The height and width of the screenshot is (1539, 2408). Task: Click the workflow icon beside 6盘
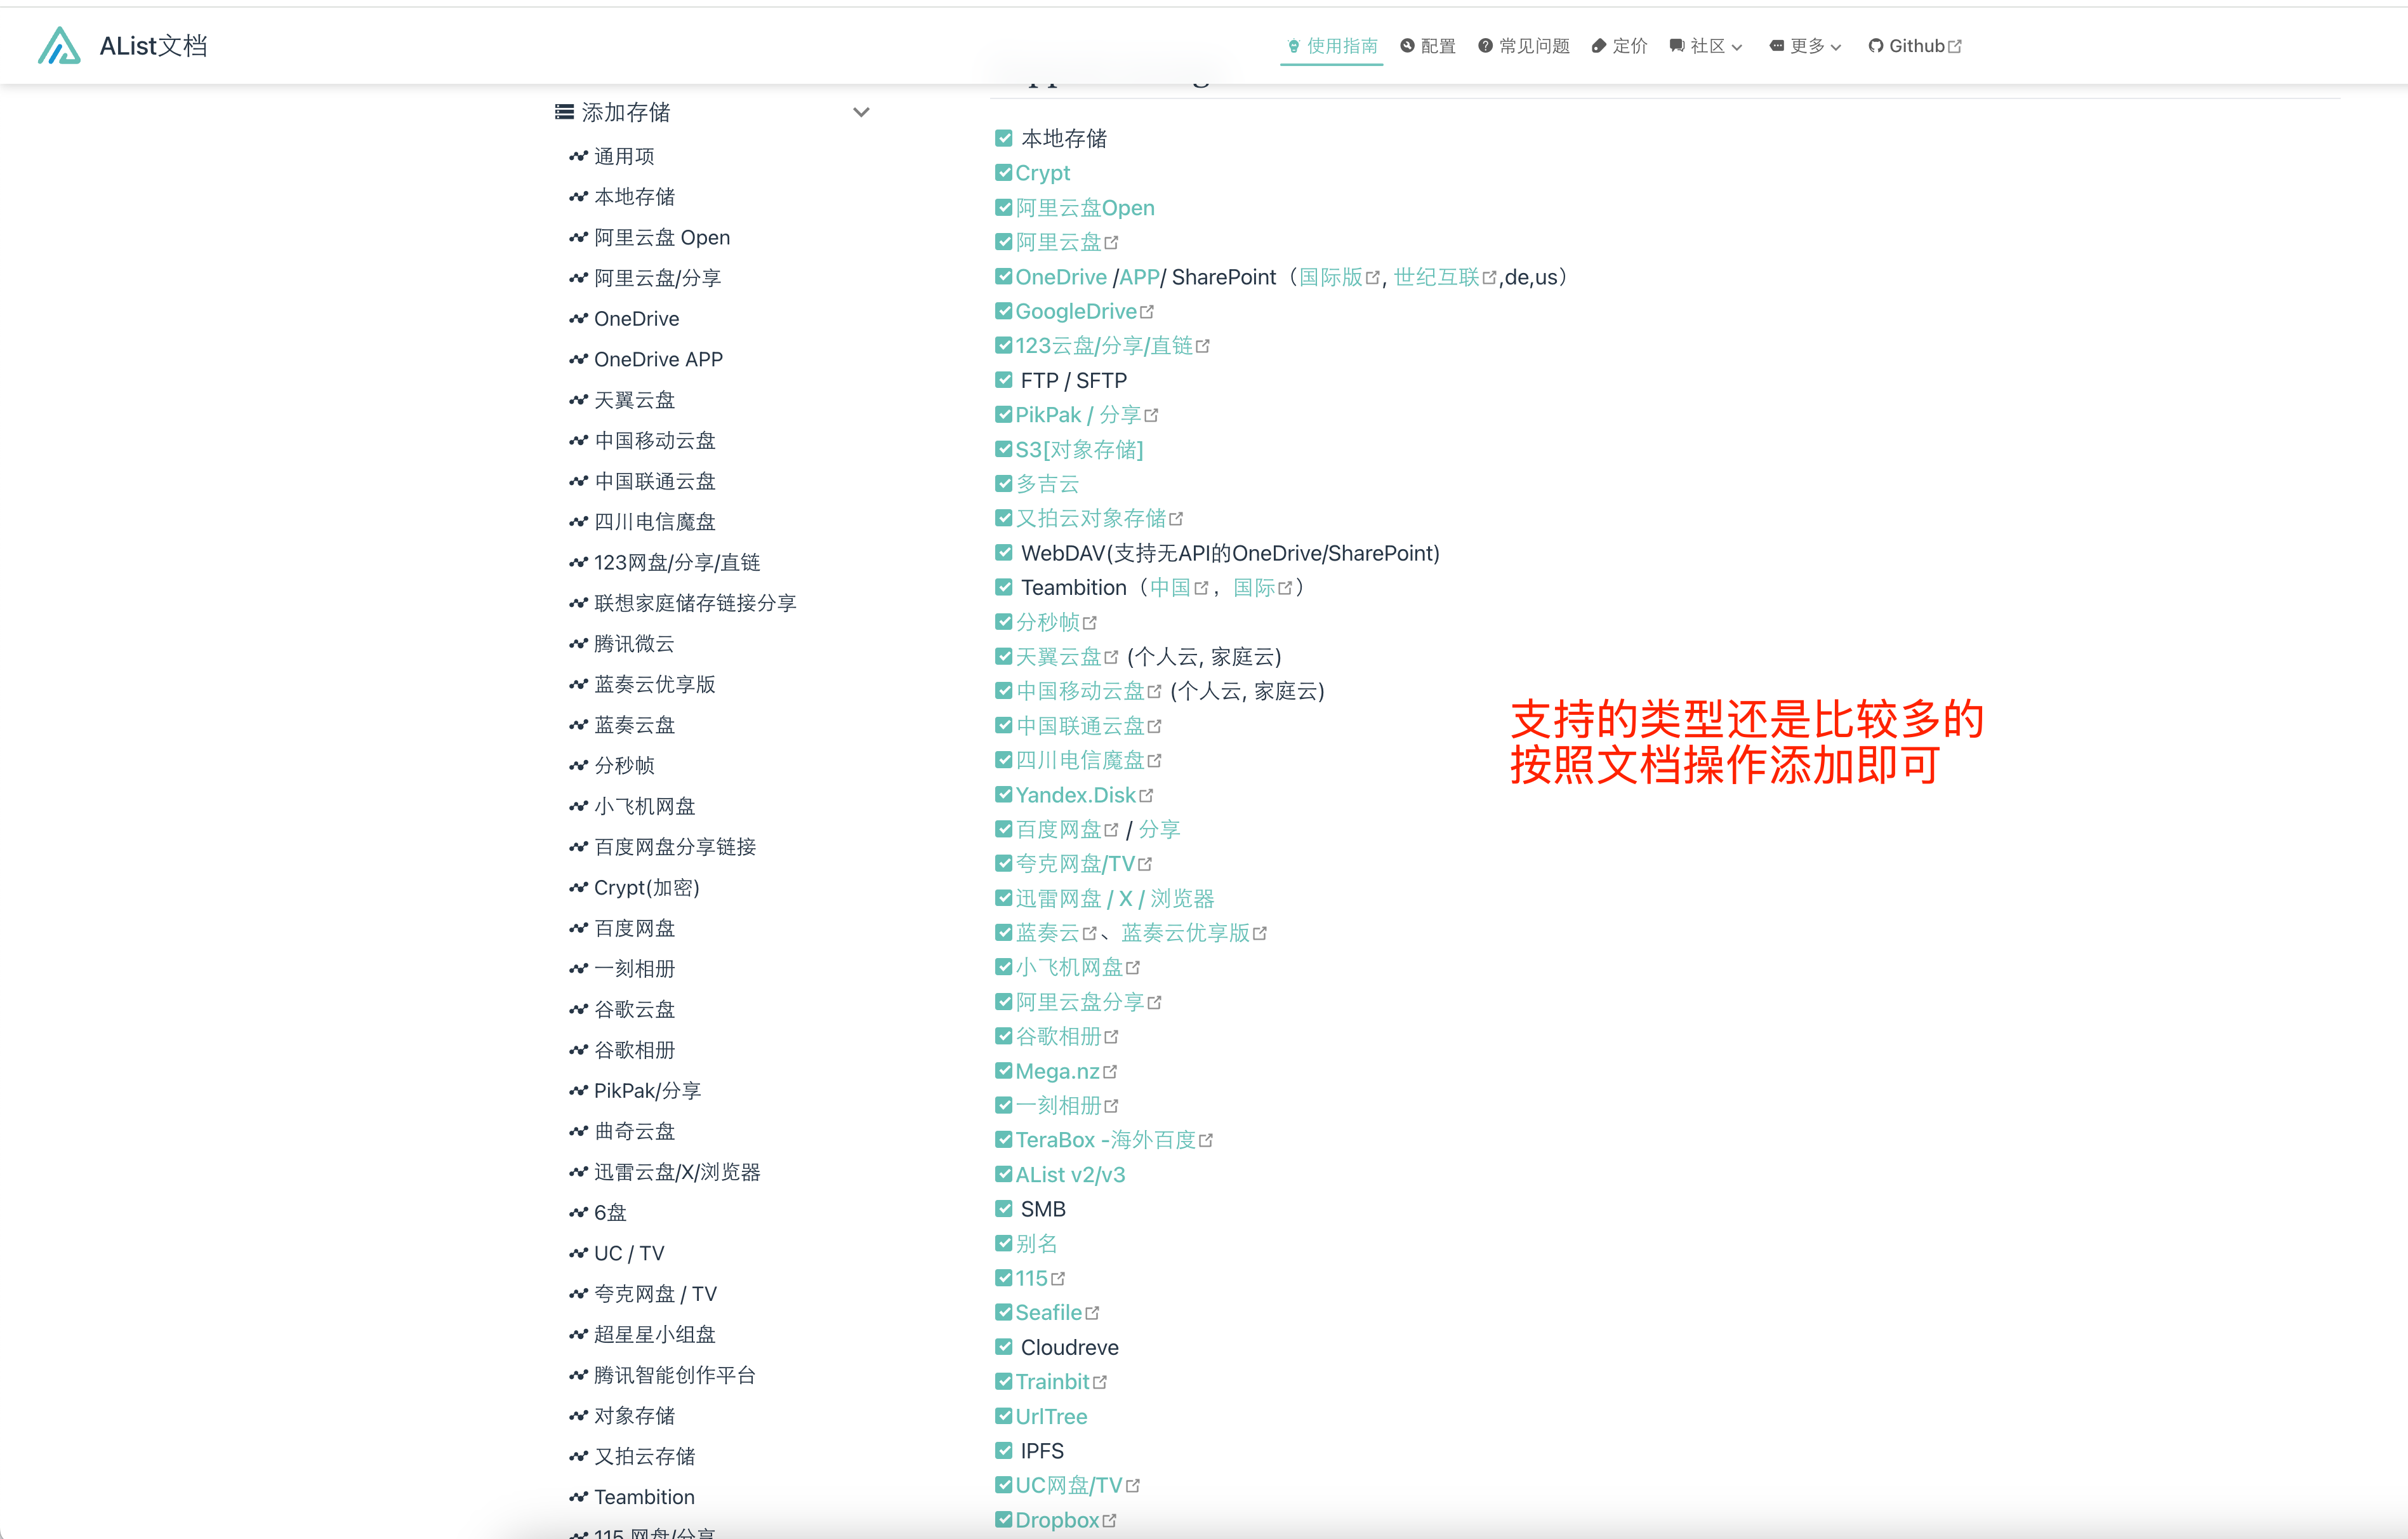click(578, 1213)
